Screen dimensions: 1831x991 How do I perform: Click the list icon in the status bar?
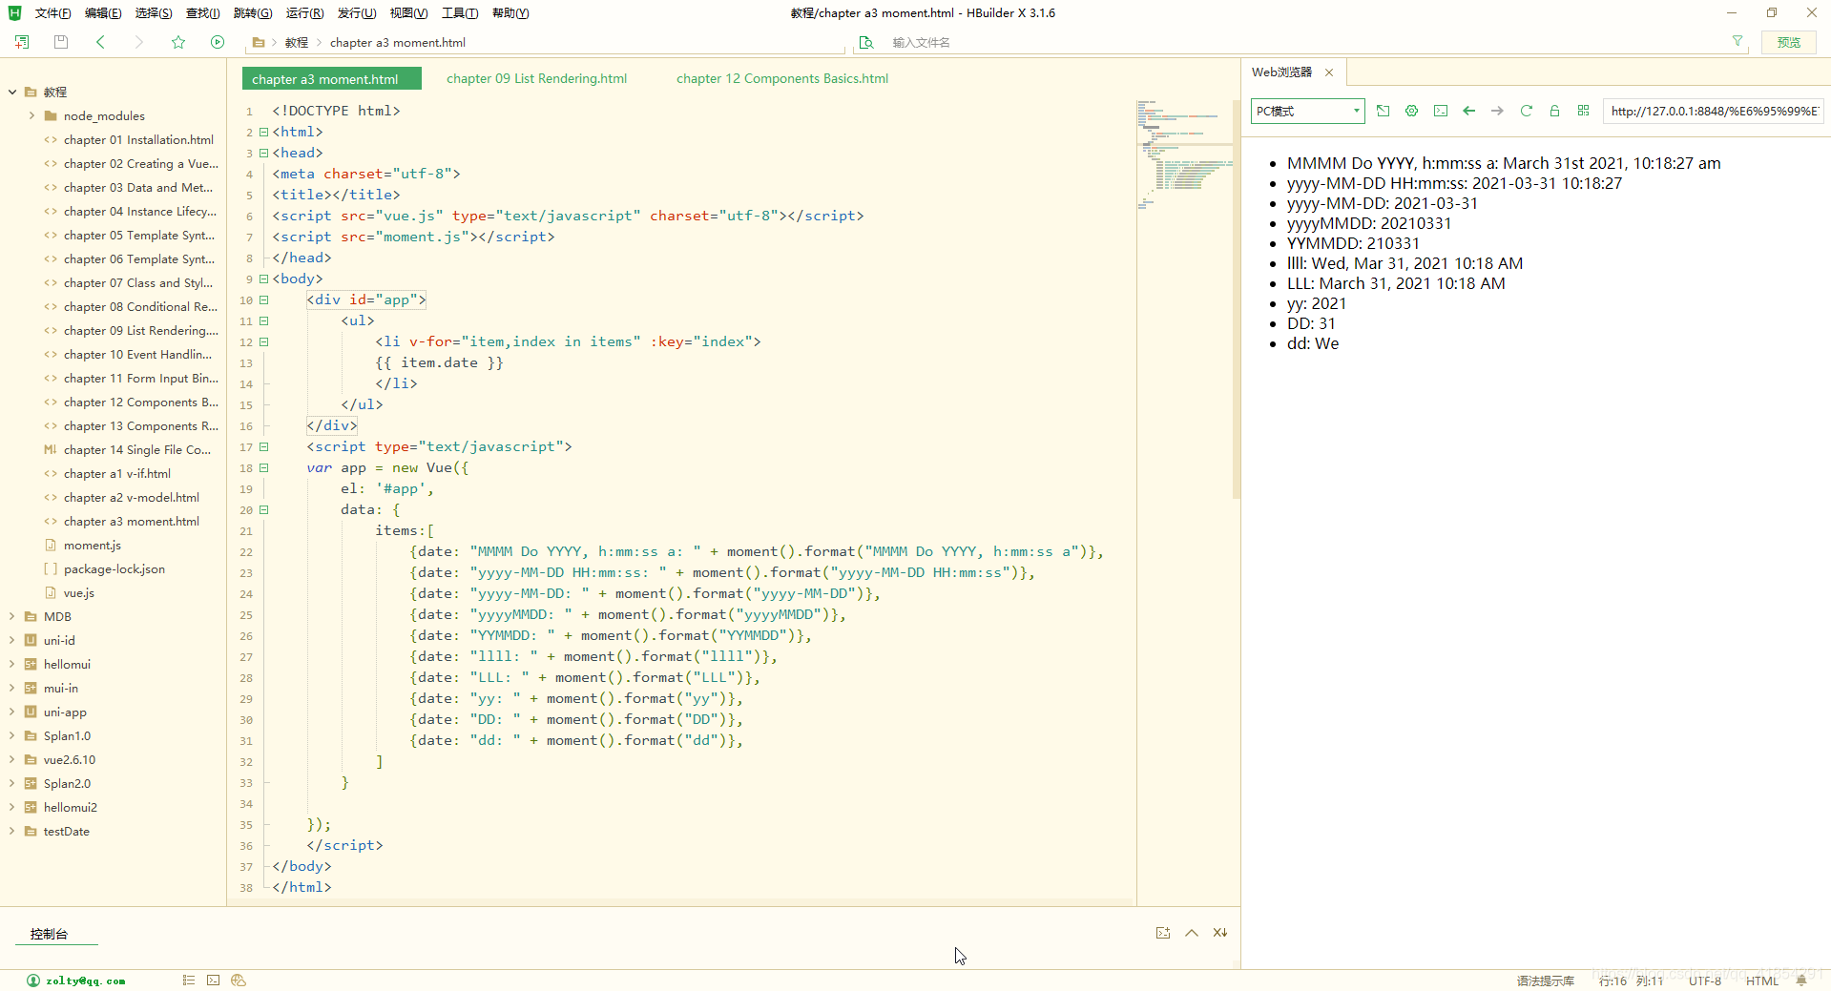coord(189,980)
